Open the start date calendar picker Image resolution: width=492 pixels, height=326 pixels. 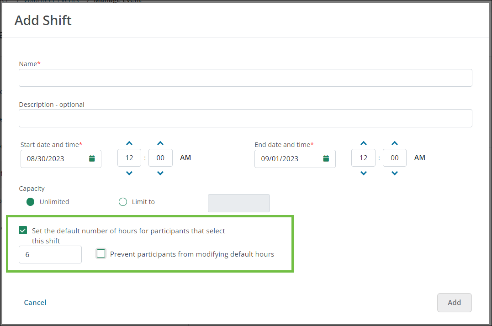[92, 158]
